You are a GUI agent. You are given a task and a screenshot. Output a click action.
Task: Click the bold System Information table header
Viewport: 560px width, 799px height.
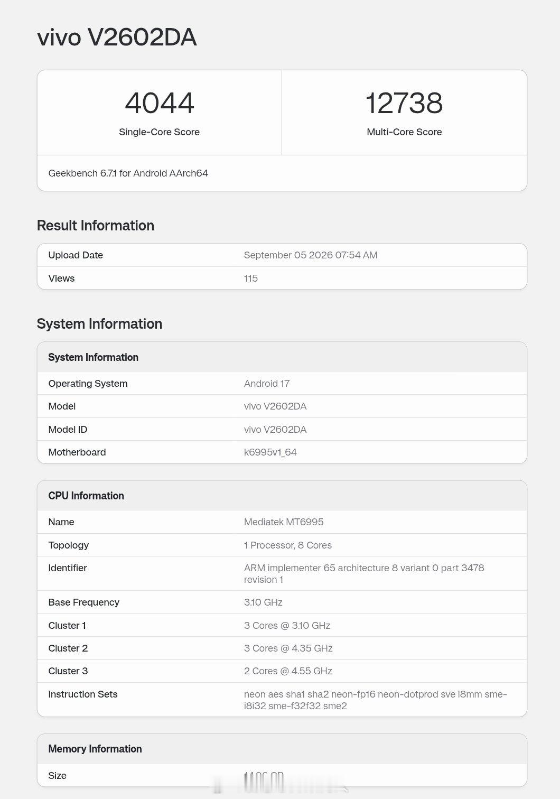[x=94, y=357]
